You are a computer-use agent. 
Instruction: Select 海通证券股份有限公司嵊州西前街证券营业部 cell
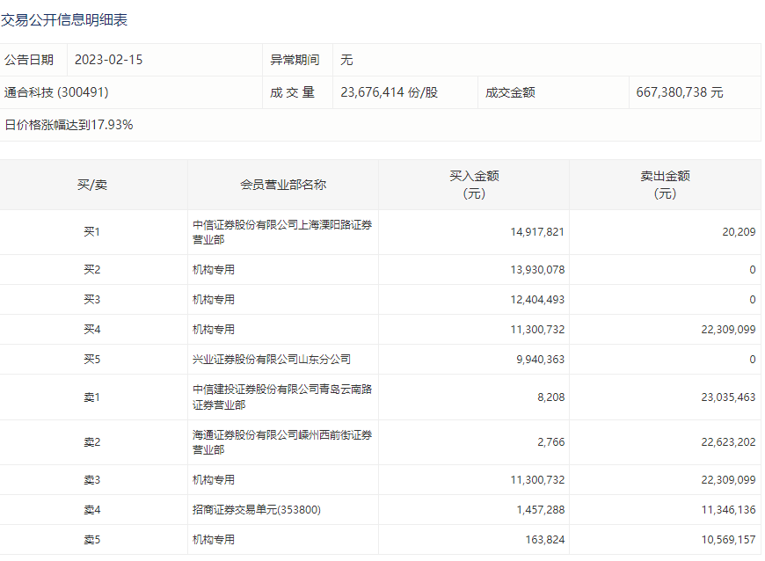click(282, 442)
